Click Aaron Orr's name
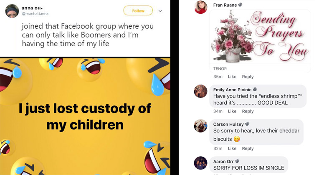 click(x=223, y=161)
